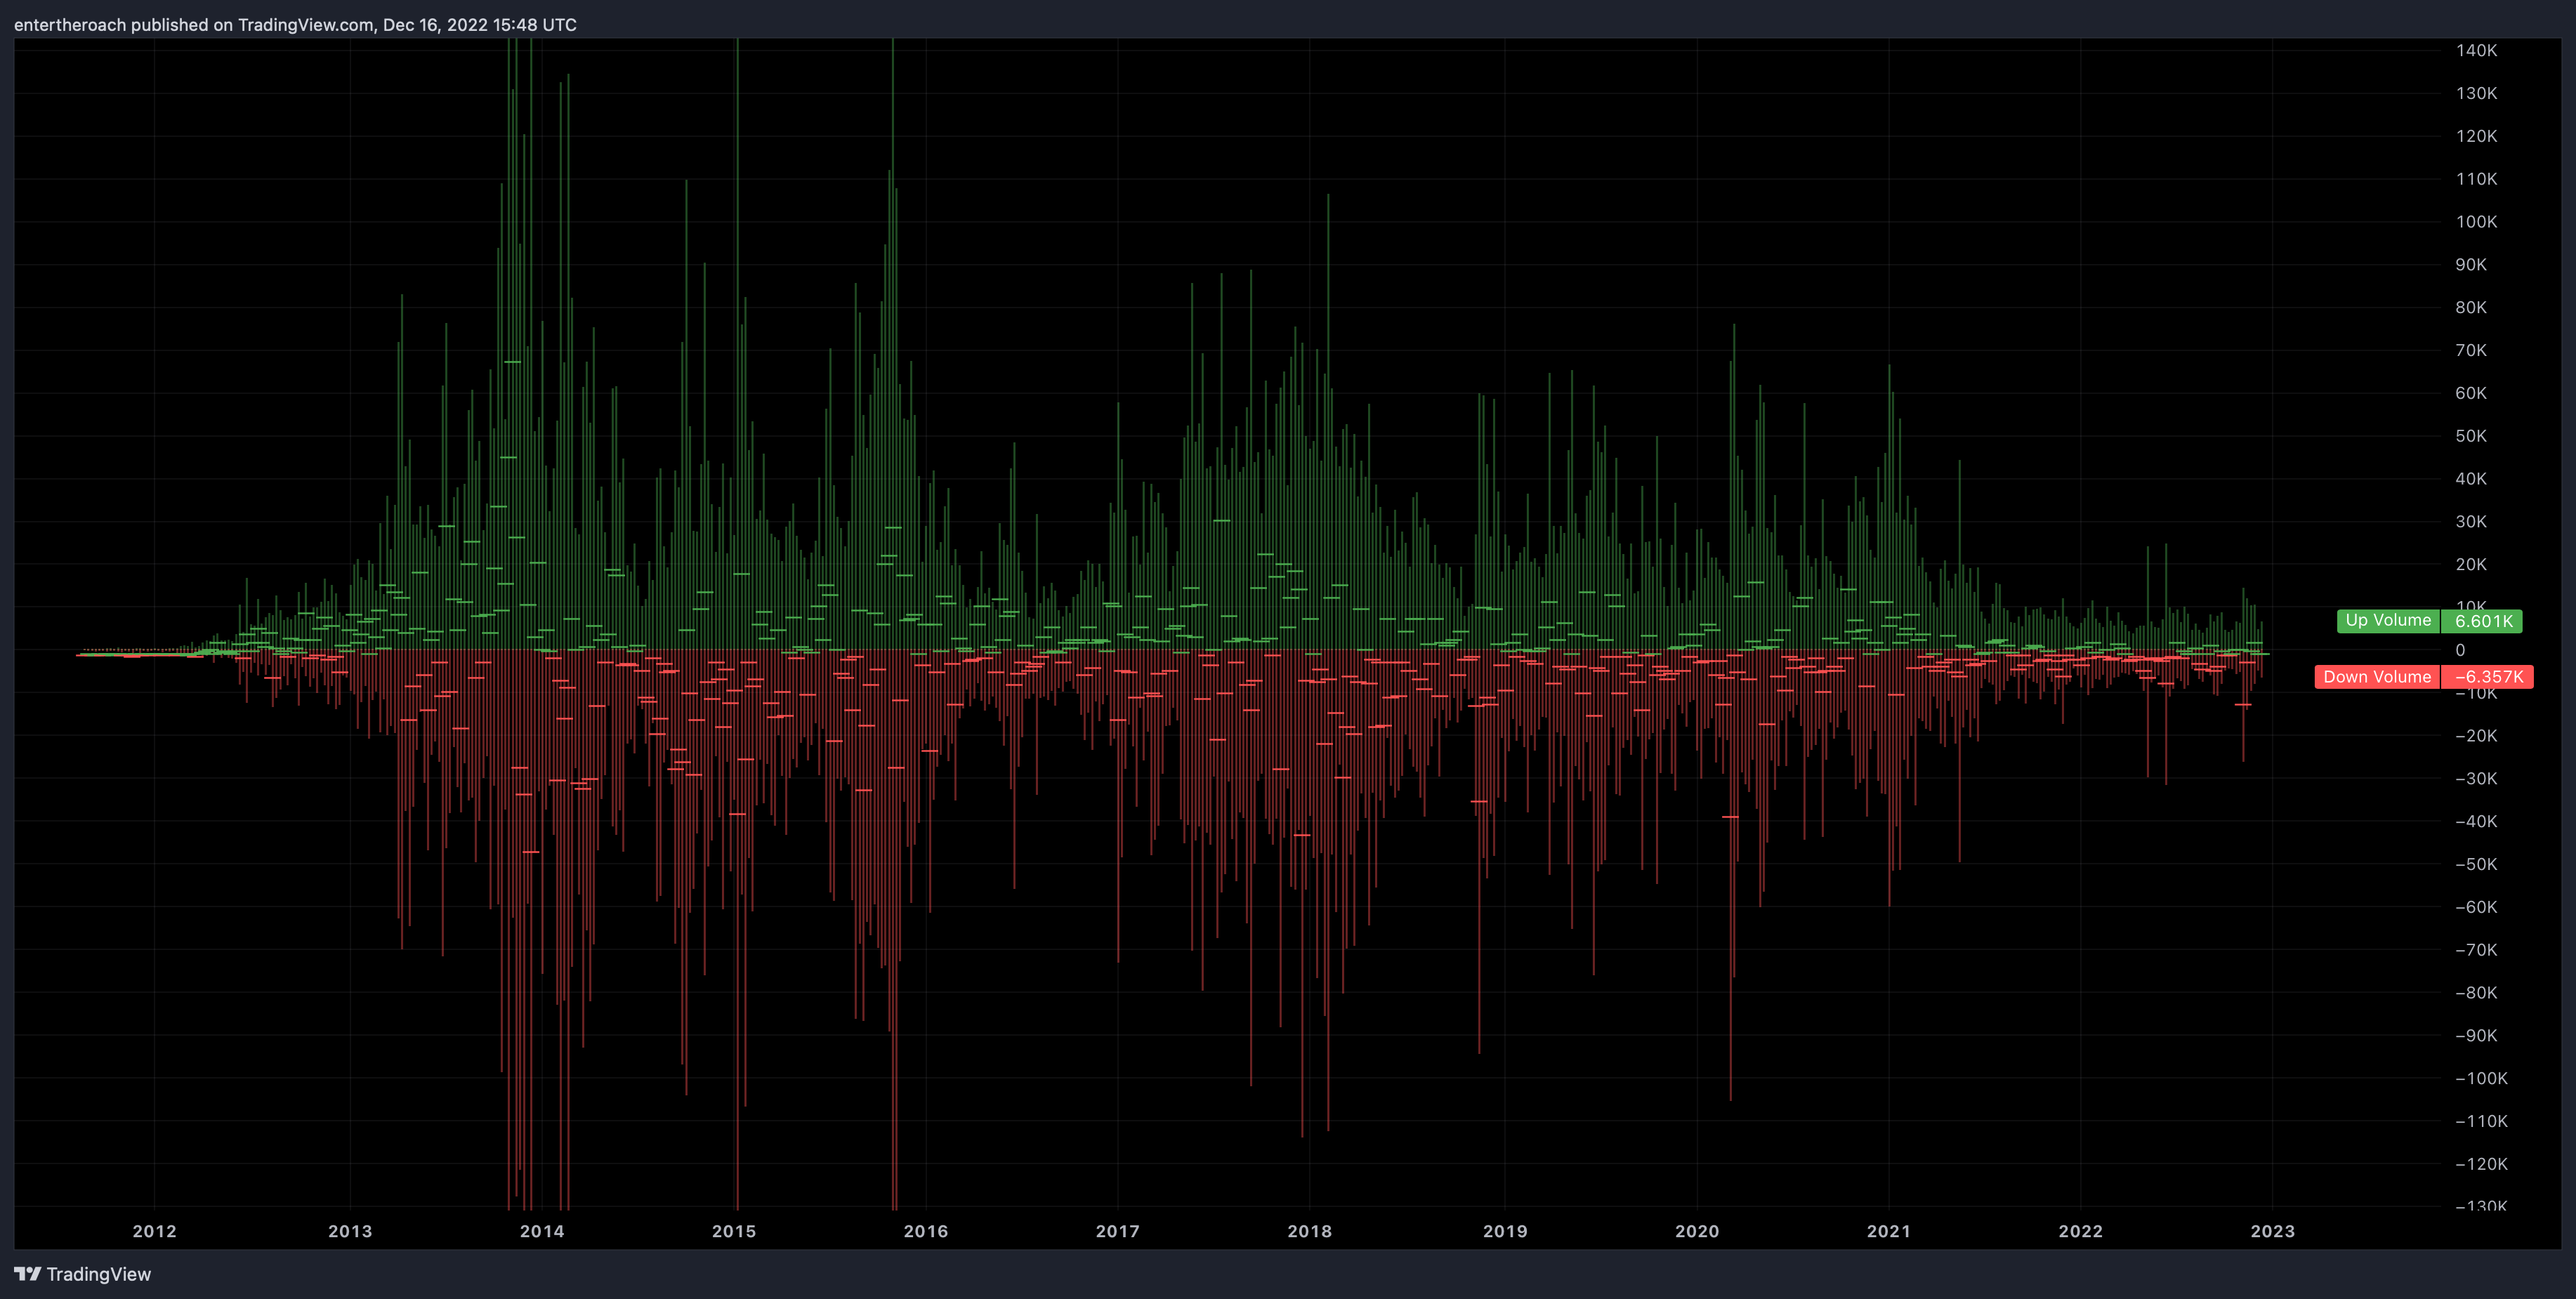Click the 0 zero-line axis label
The width and height of the screenshot is (2576, 1299).
[2461, 650]
